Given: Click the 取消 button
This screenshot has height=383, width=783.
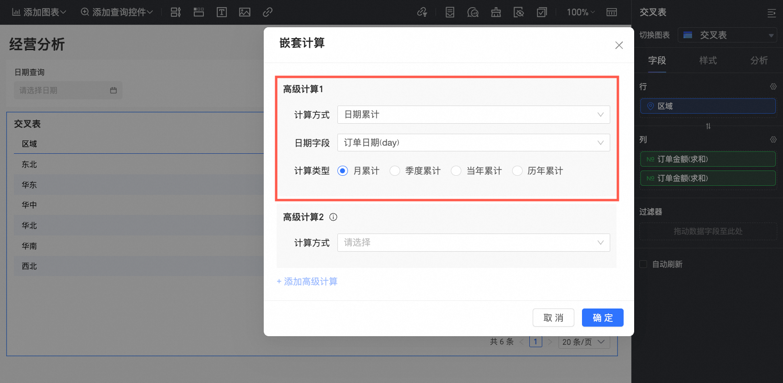Looking at the screenshot, I should [x=553, y=318].
